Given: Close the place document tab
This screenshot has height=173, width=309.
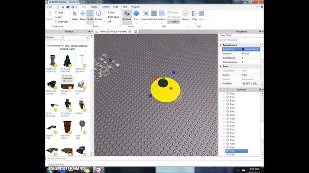Looking at the screenshot, I should 136,32.
